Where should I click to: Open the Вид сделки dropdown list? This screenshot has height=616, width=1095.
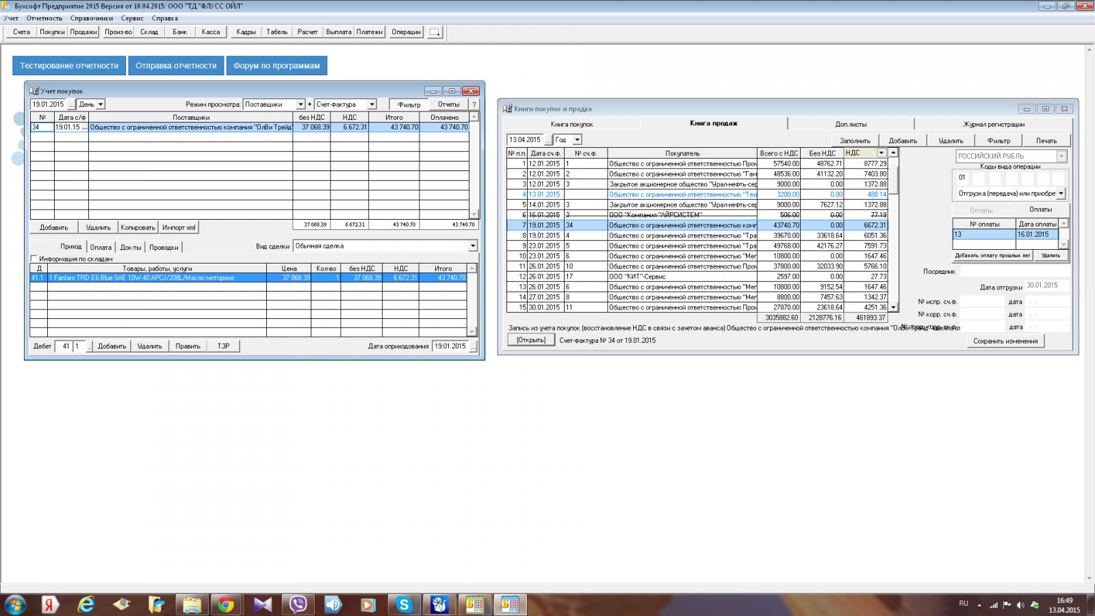click(x=472, y=246)
